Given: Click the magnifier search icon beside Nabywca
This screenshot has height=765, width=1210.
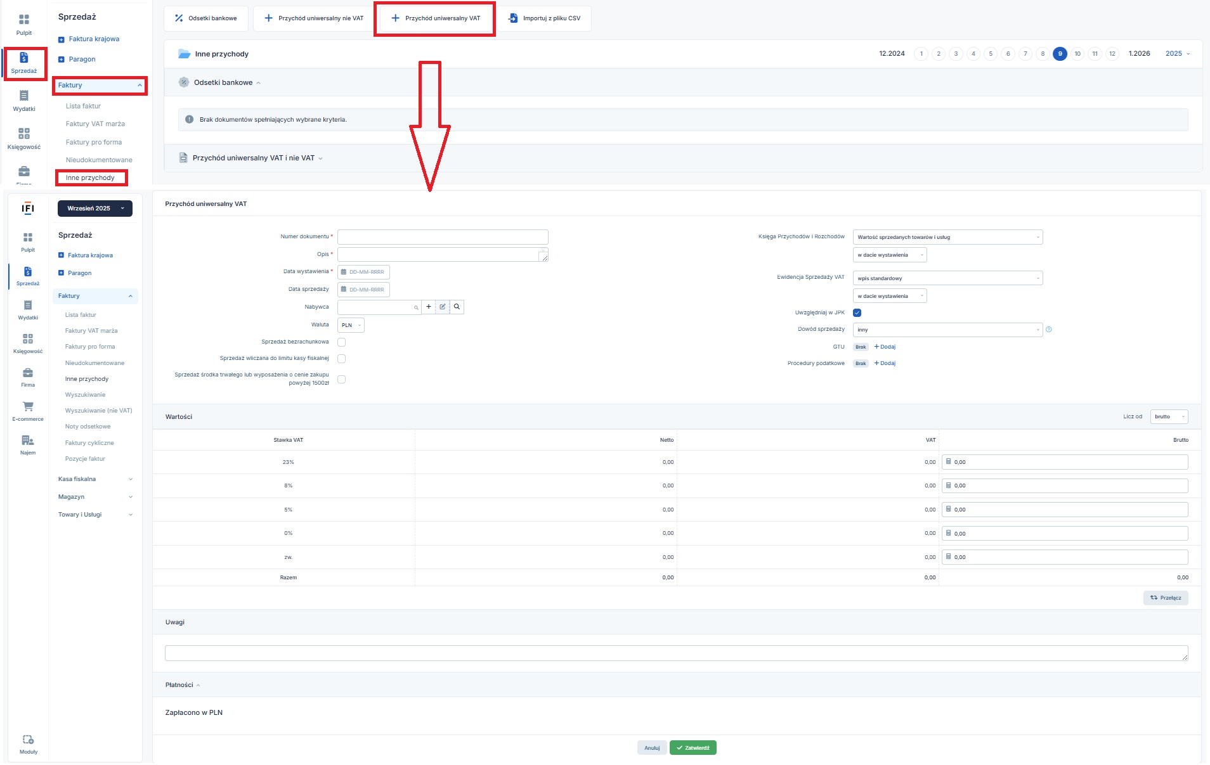Looking at the screenshot, I should (457, 307).
